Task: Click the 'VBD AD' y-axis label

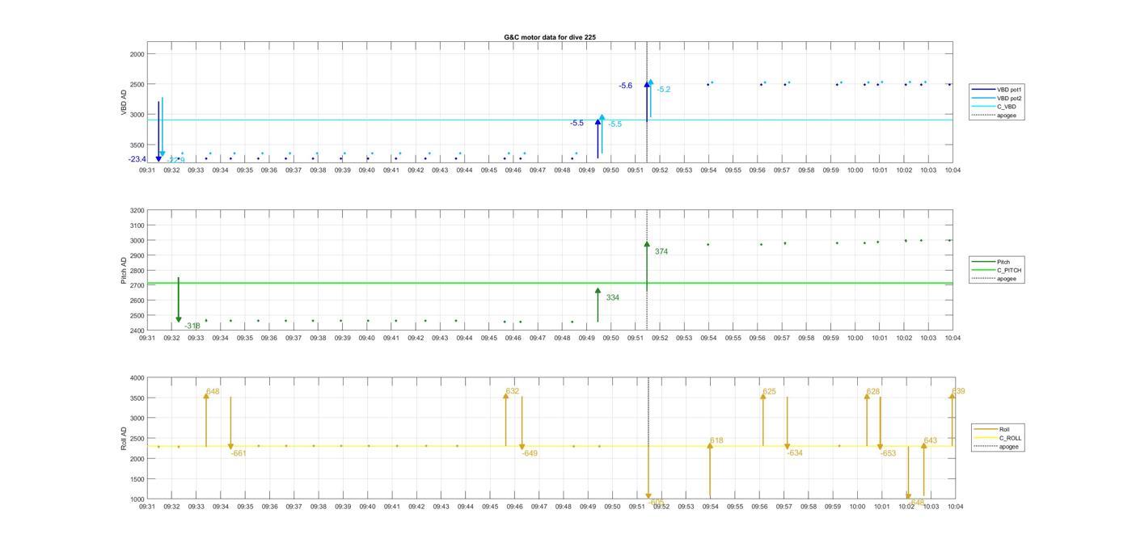Action: pyautogui.click(x=125, y=103)
